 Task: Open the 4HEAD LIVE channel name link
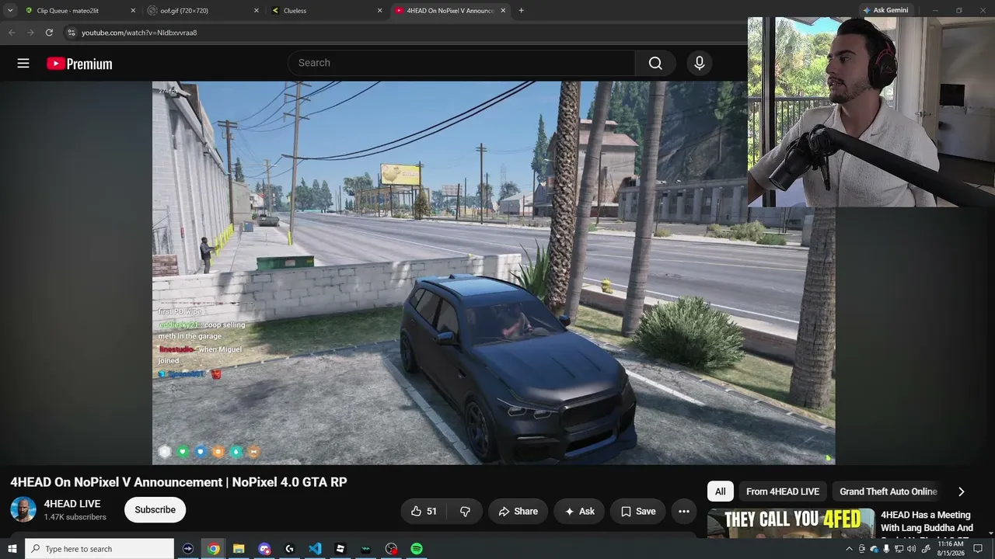[x=72, y=504]
